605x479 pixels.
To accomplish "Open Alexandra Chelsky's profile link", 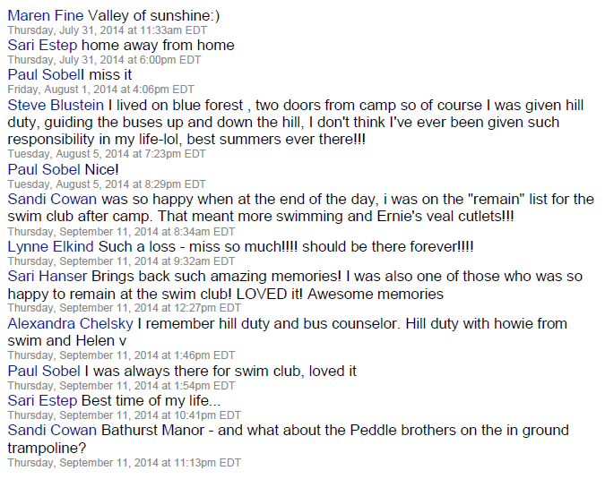I will pyautogui.click(x=70, y=323).
